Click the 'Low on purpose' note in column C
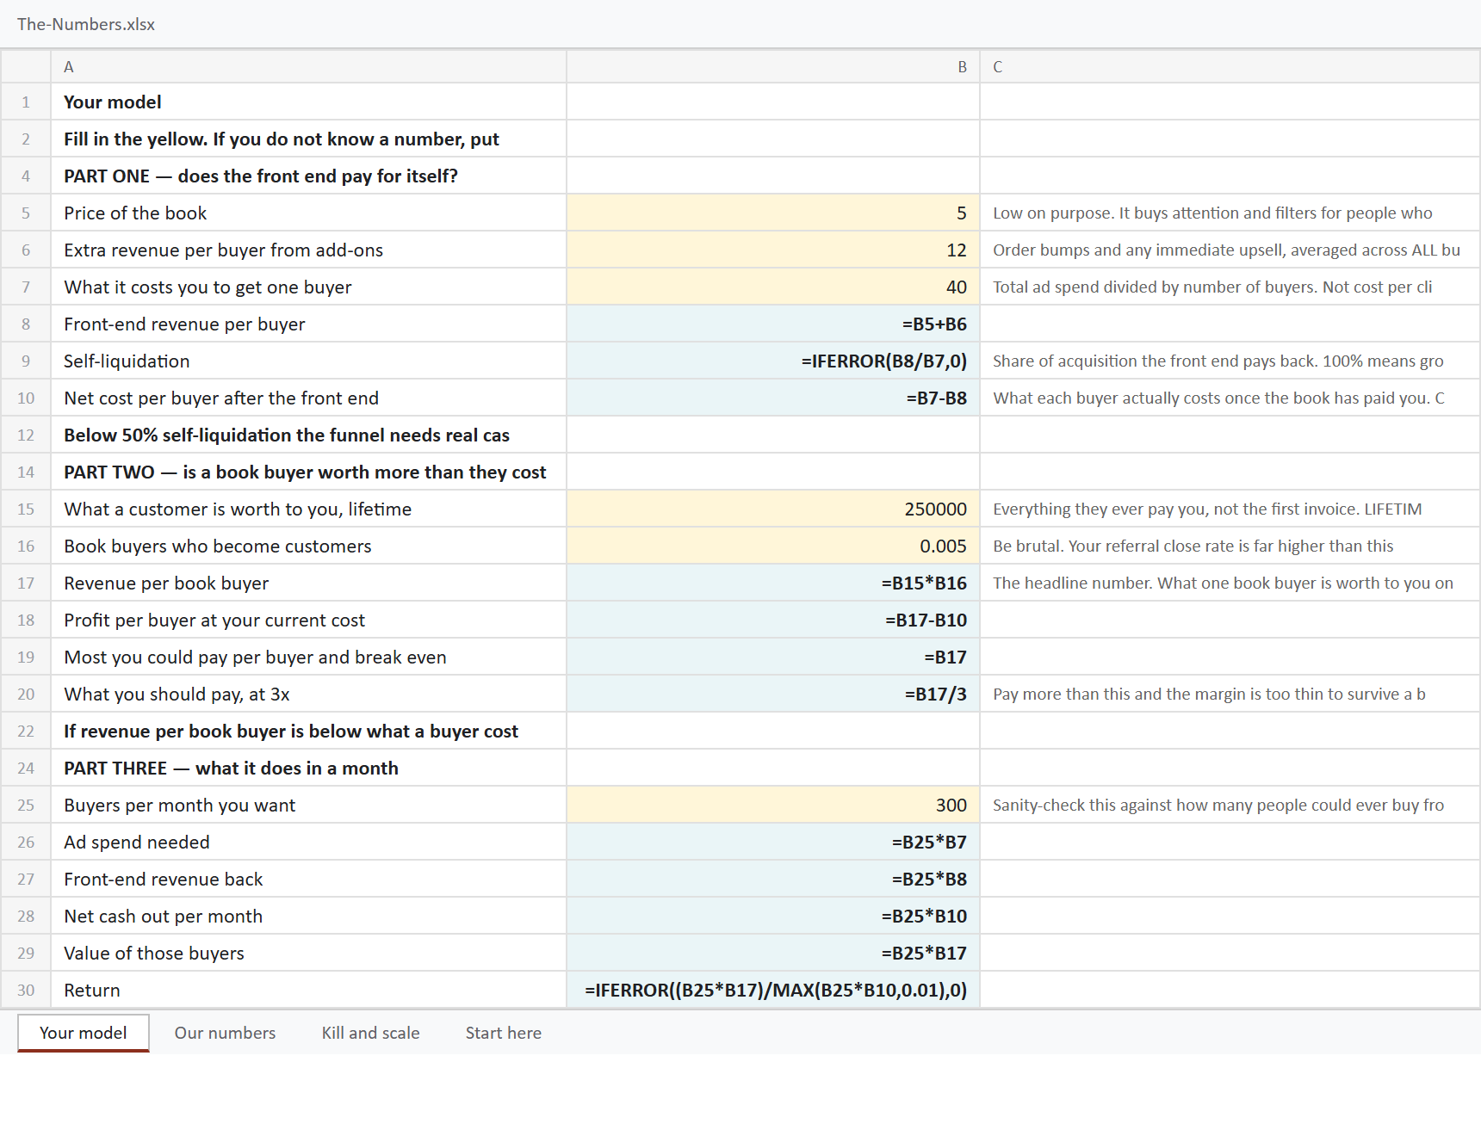The height and width of the screenshot is (1136, 1481). [x=1230, y=213]
